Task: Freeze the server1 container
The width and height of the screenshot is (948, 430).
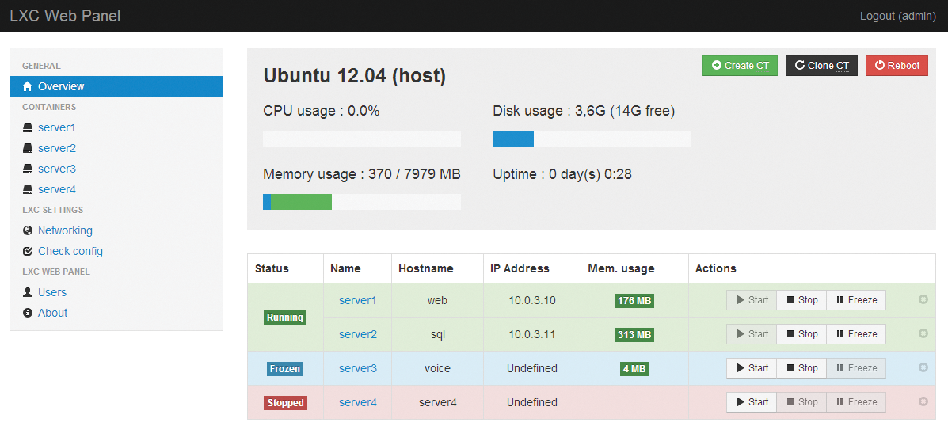Action: pos(856,300)
